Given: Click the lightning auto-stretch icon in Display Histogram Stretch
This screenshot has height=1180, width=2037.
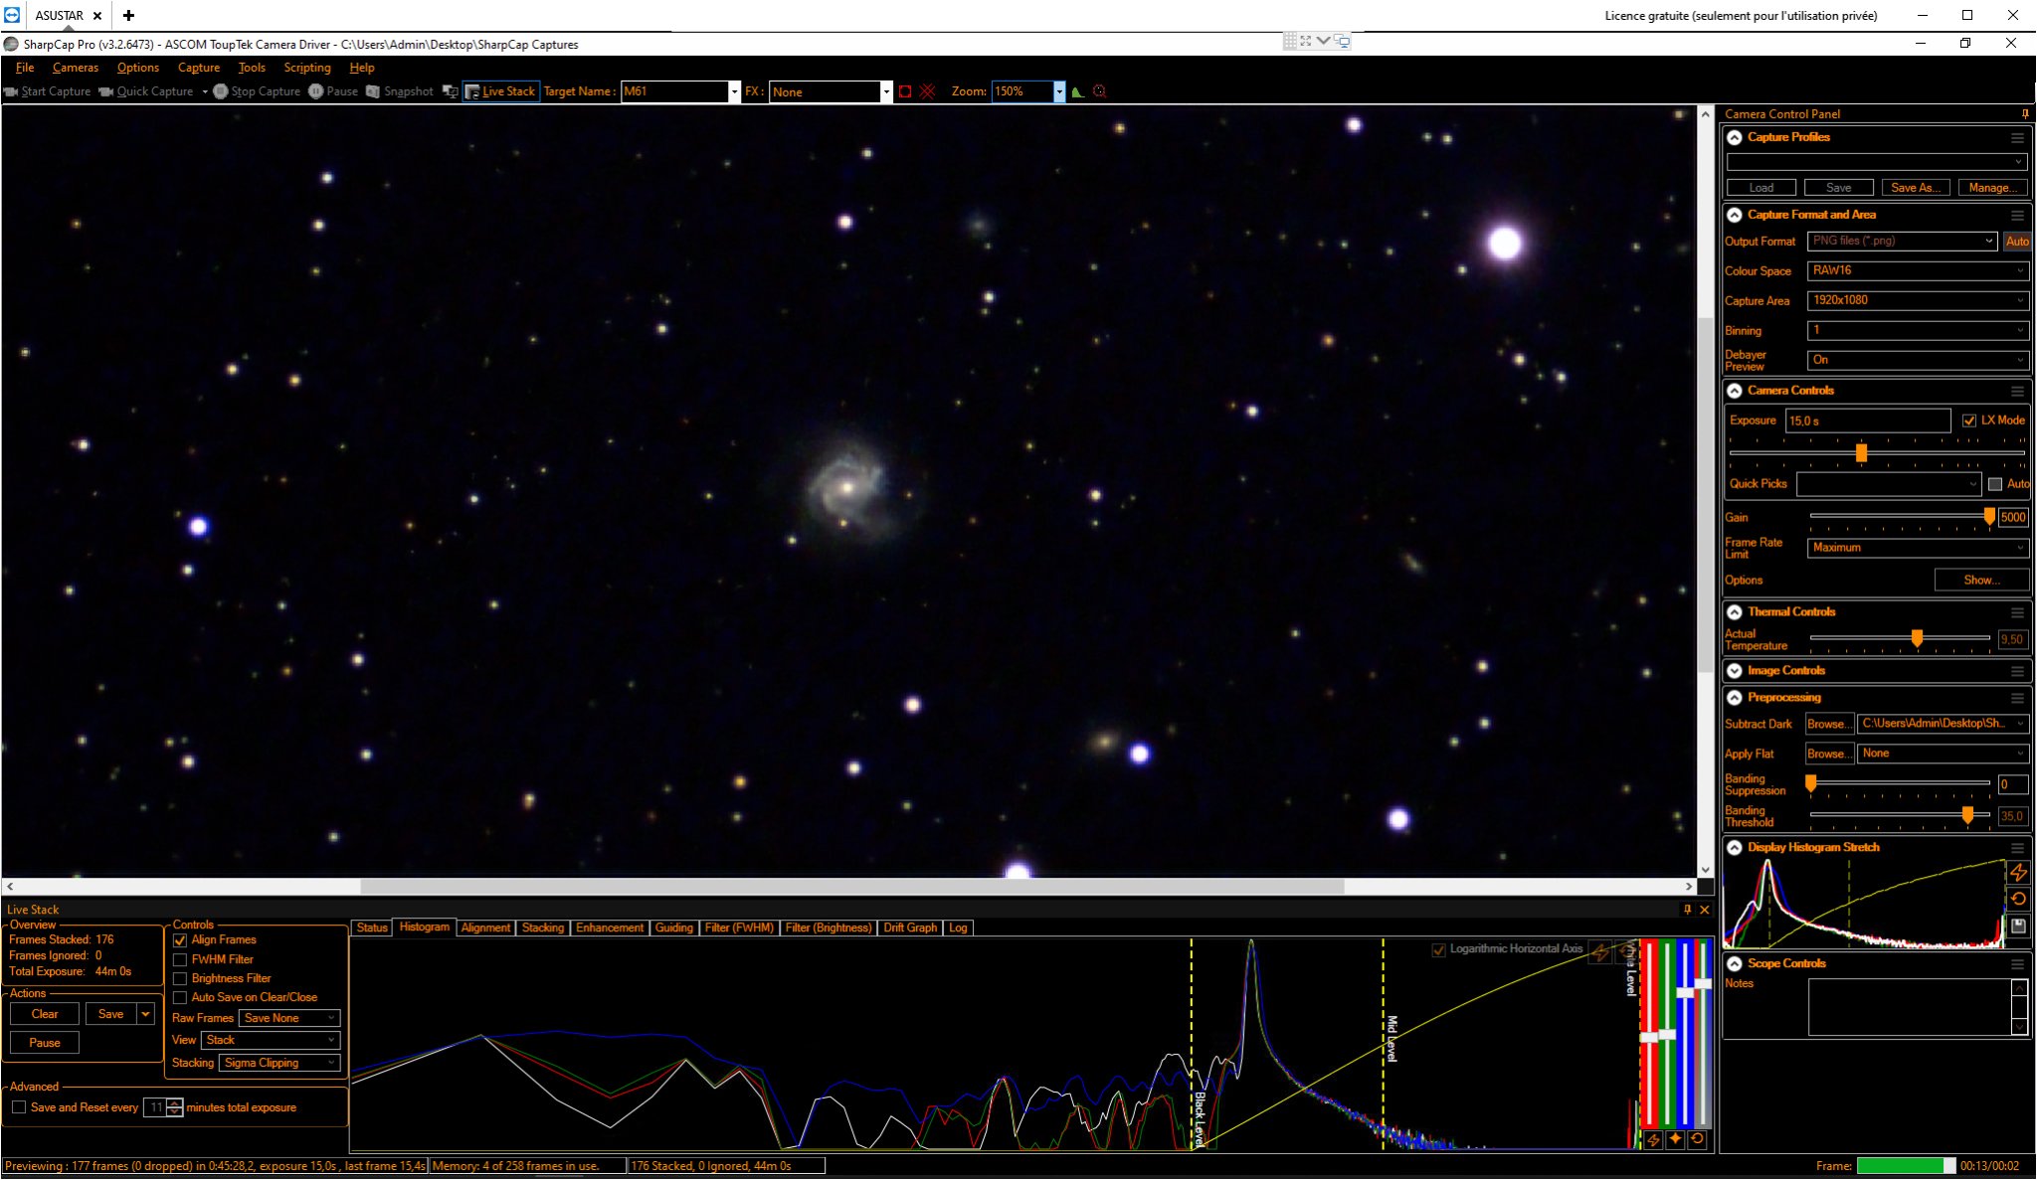Looking at the screenshot, I should tap(2018, 873).
